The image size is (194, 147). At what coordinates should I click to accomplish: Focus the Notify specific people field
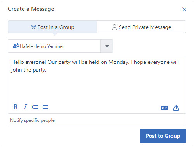[x=97, y=120]
